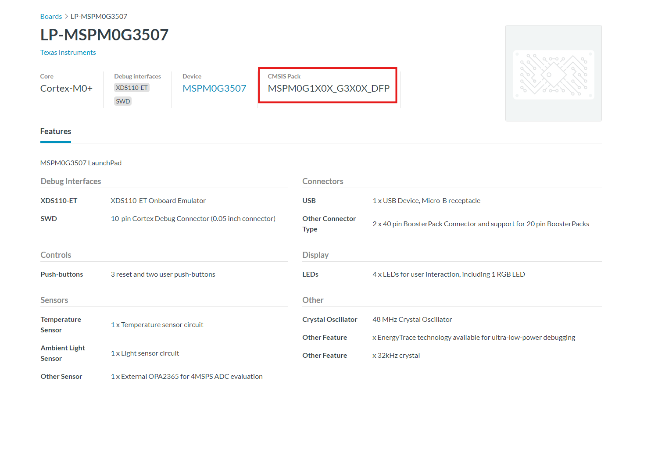Screen dimensions: 658x456
Task: Click the SWD debug interface tag
Action: [x=123, y=101]
